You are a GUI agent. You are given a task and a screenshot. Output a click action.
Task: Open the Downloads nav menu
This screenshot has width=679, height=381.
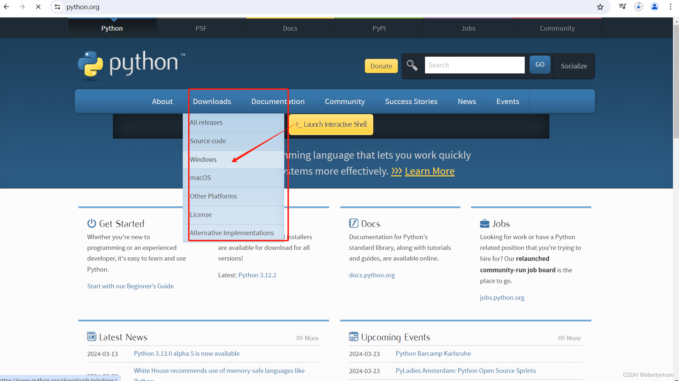click(x=212, y=102)
